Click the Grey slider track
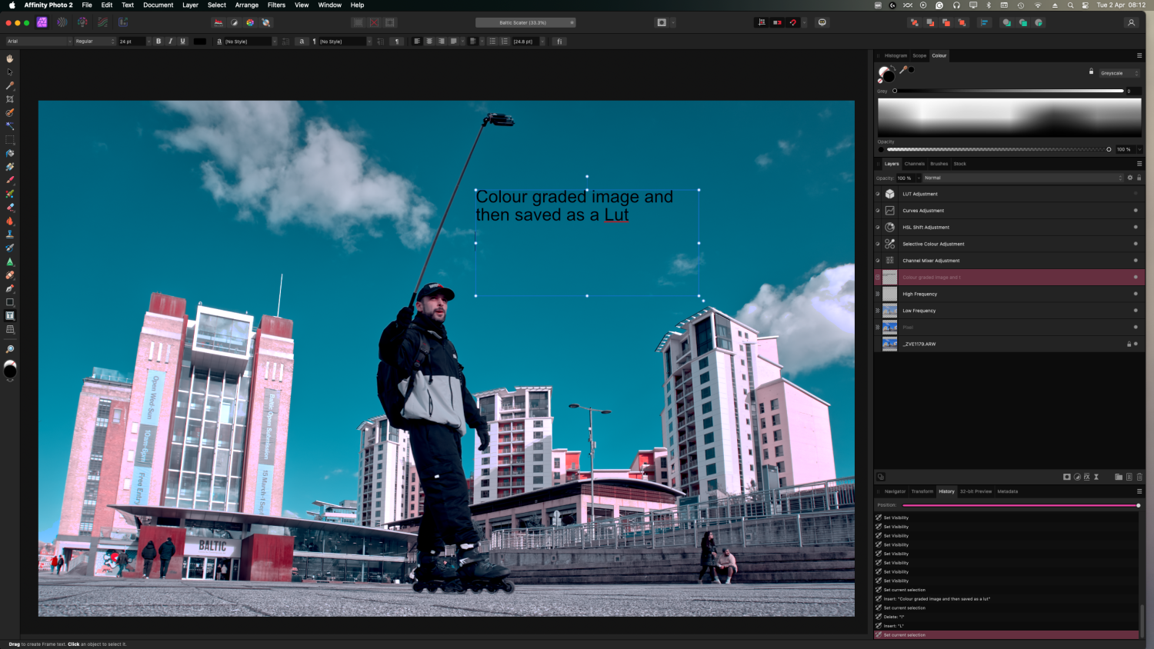Image resolution: width=1154 pixels, height=649 pixels. (x=1008, y=91)
